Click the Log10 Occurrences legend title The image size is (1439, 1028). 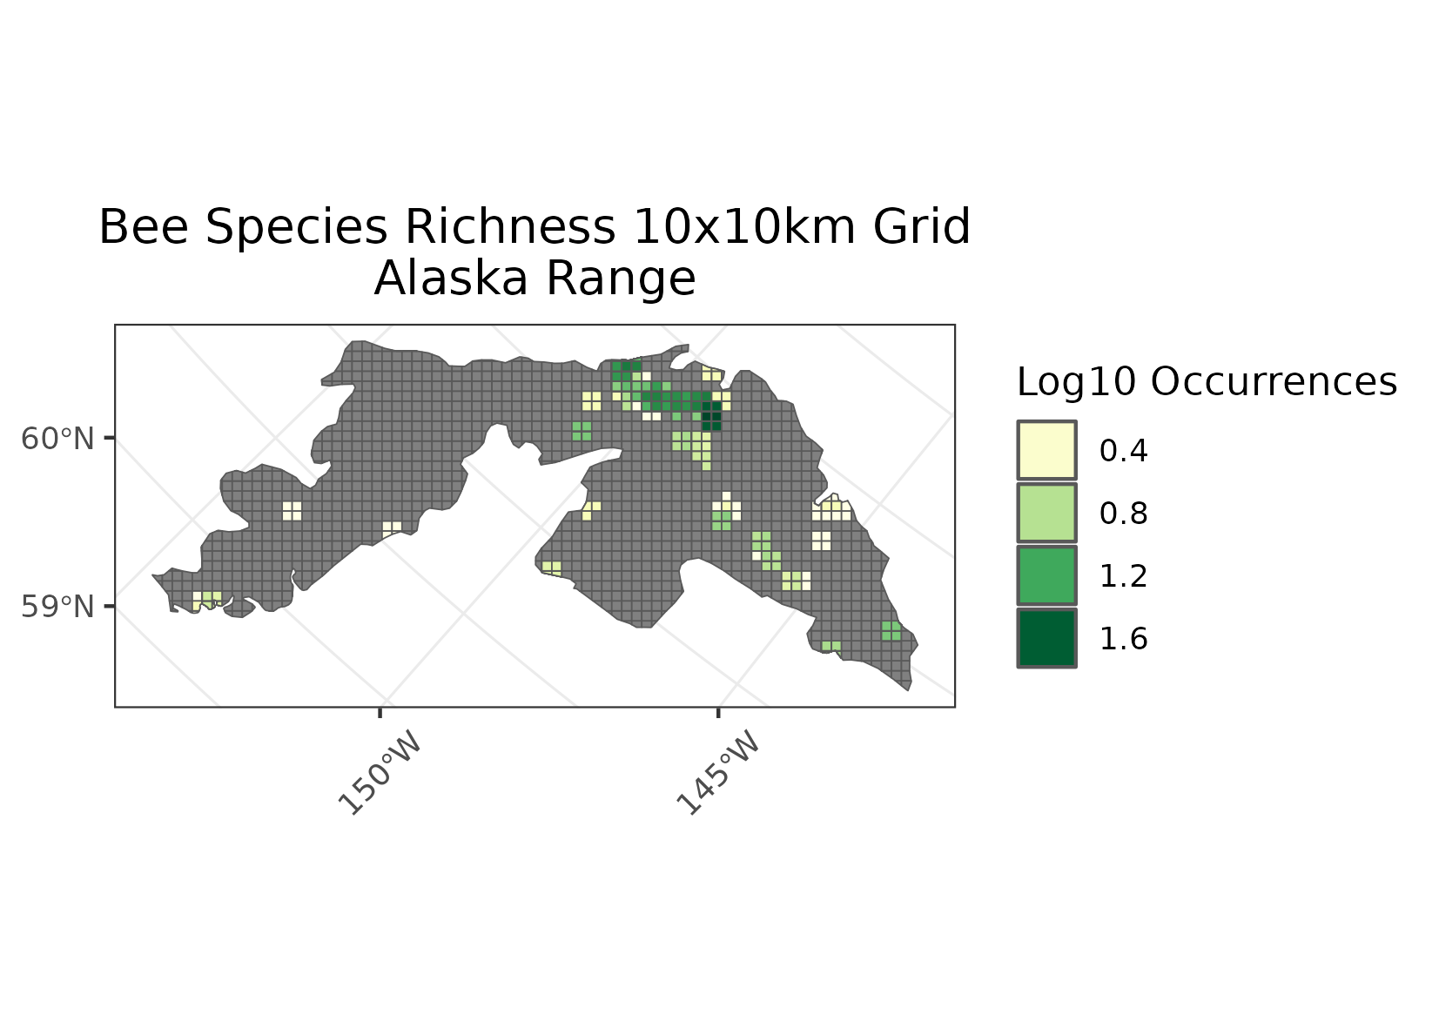[1206, 382]
